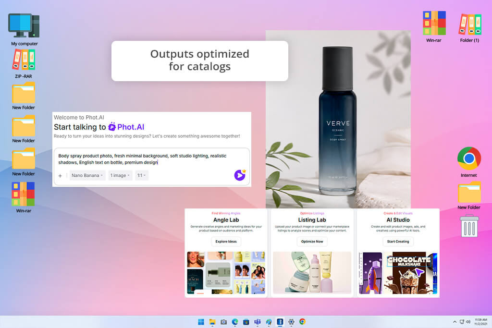Click the Explore Ideas button
The image size is (492, 328).
coord(226,242)
